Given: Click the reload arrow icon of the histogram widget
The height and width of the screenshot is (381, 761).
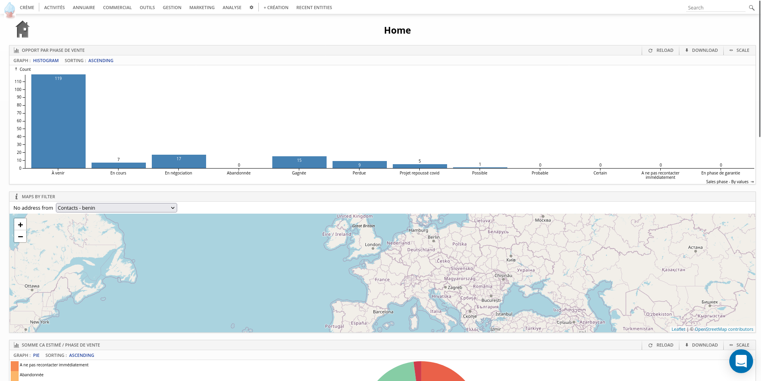Looking at the screenshot, I should (x=650, y=50).
